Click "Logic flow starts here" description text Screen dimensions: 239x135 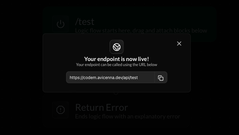pos(103,30)
